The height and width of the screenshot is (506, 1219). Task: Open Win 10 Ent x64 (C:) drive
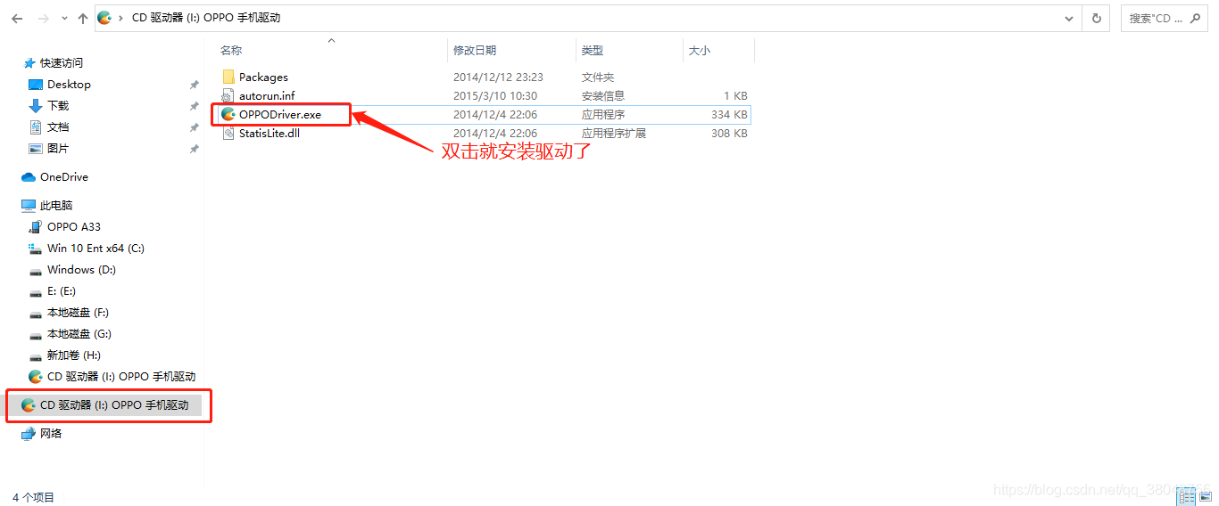(x=95, y=249)
